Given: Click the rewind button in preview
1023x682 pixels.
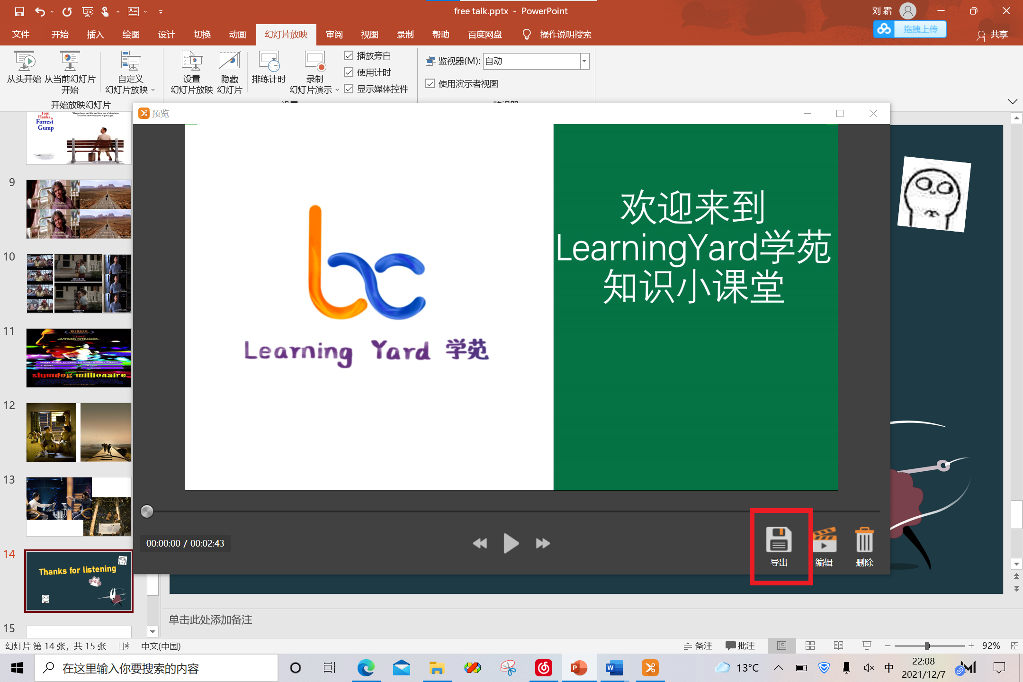Looking at the screenshot, I should 480,543.
